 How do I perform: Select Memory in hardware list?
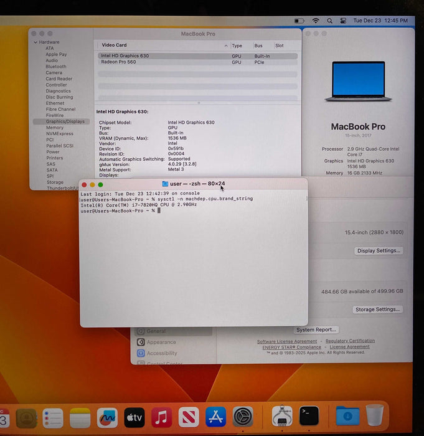55,128
